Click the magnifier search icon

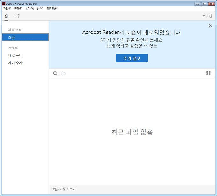tap(55, 73)
